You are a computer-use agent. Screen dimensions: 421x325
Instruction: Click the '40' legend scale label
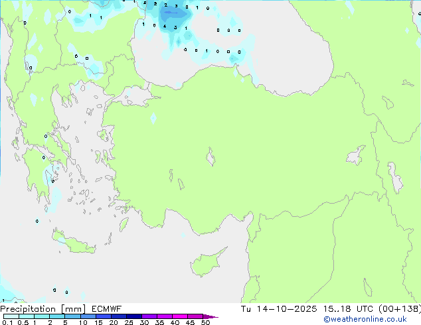tap(175, 322)
